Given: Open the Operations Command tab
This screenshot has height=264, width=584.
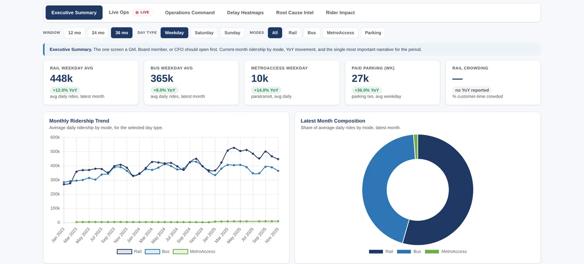Looking at the screenshot, I should (x=190, y=13).
